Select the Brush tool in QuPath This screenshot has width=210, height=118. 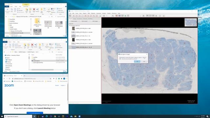tap(91, 16)
